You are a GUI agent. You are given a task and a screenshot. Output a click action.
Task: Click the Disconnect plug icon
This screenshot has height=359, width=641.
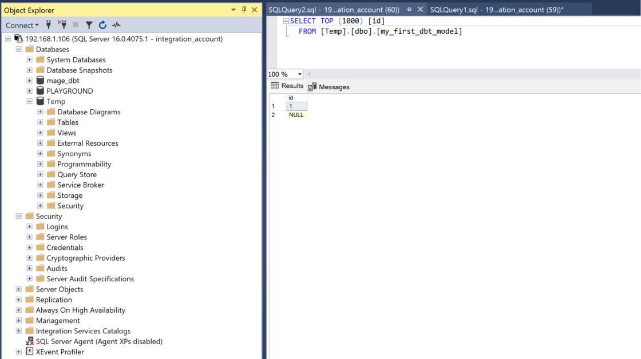tap(62, 25)
